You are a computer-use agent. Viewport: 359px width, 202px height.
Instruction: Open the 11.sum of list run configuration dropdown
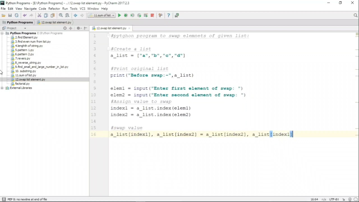tap(102, 15)
